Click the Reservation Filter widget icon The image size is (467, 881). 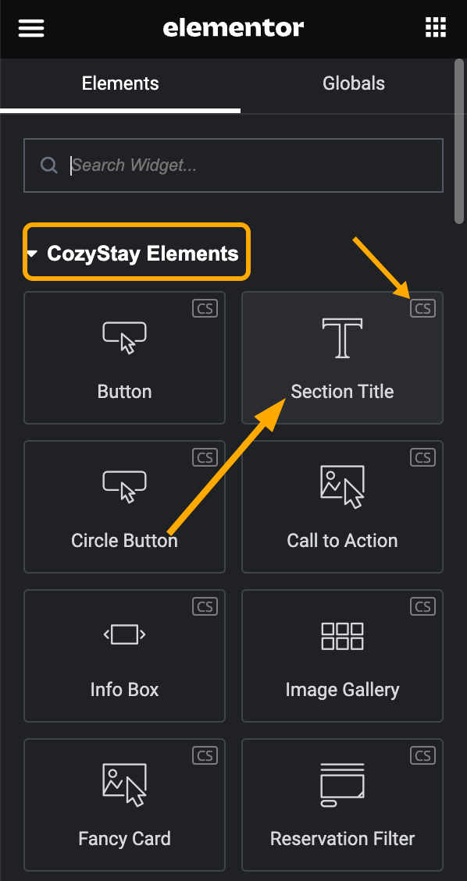pyautogui.click(x=341, y=784)
